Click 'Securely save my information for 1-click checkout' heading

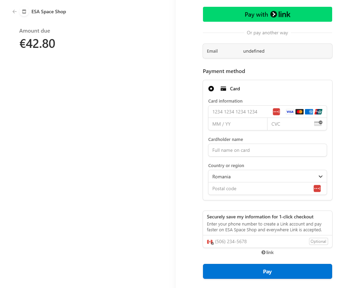[260, 217]
